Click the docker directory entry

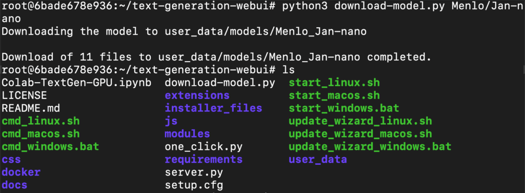21,172
